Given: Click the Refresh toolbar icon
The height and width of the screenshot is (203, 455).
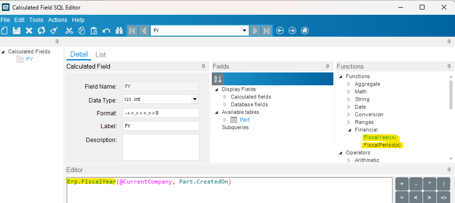Looking at the screenshot, I should pos(41,30).
